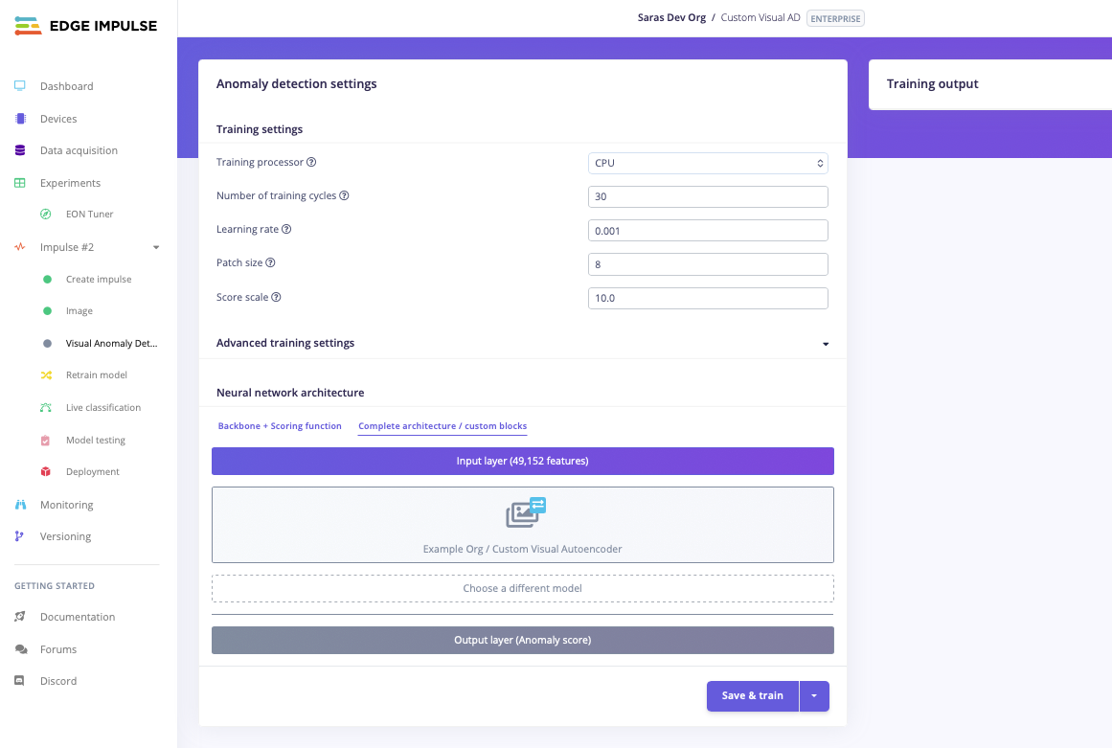The width and height of the screenshot is (1112, 748).
Task: Open Live classification page
Action: pyautogui.click(x=103, y=408)
